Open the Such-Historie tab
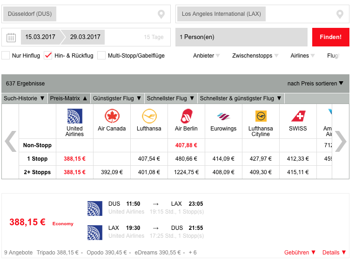The image size is (362, 267). click(24, 98)
